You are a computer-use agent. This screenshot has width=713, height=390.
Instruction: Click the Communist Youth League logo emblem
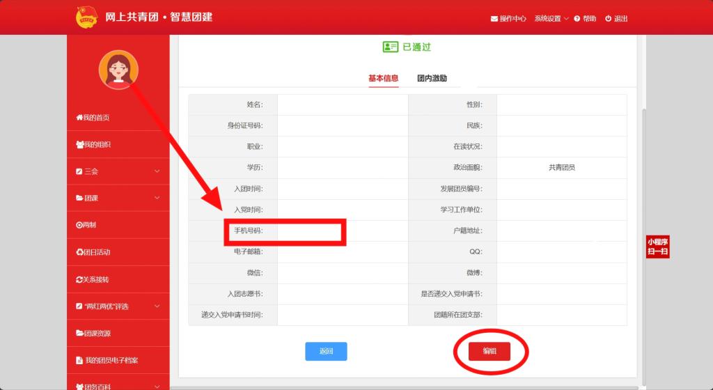coord(87,17)
